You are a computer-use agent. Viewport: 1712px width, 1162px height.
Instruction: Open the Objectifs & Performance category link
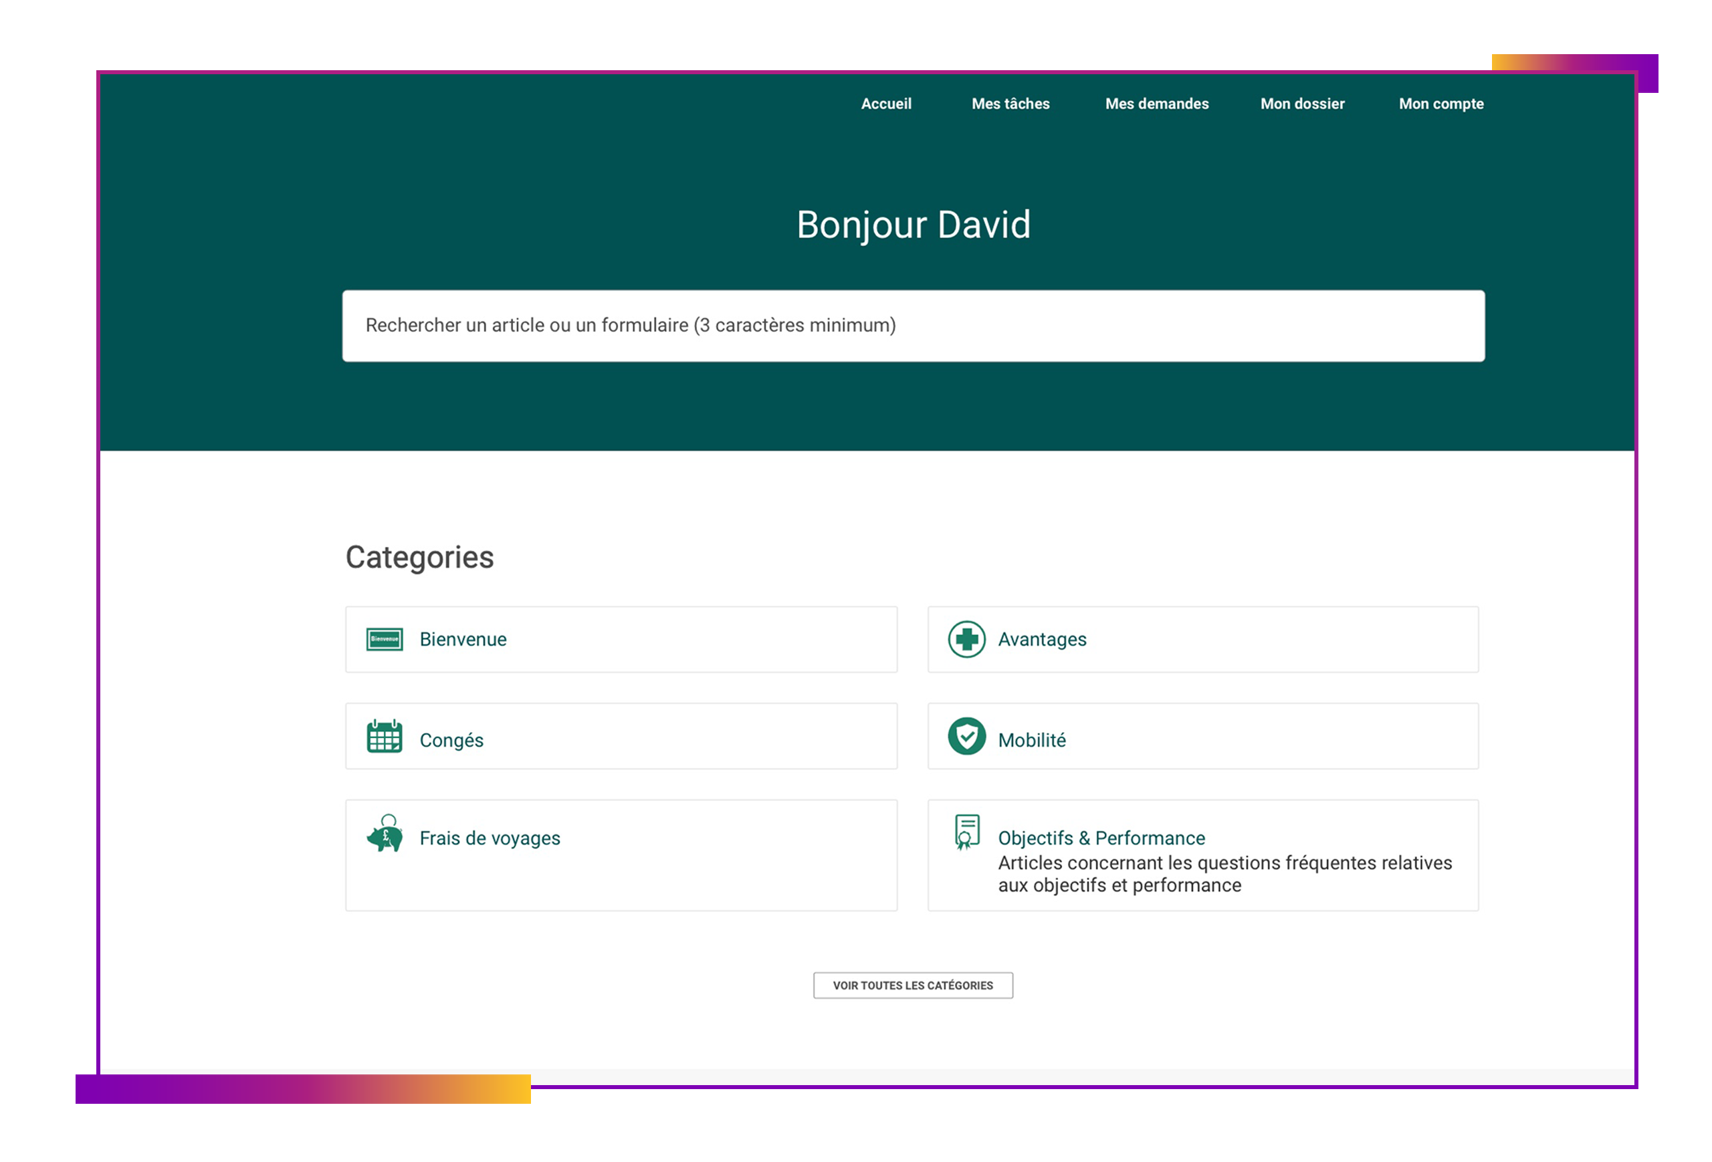coord(1101,838)
